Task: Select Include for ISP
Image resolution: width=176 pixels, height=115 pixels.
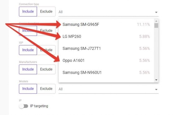Action: (28, 50)
